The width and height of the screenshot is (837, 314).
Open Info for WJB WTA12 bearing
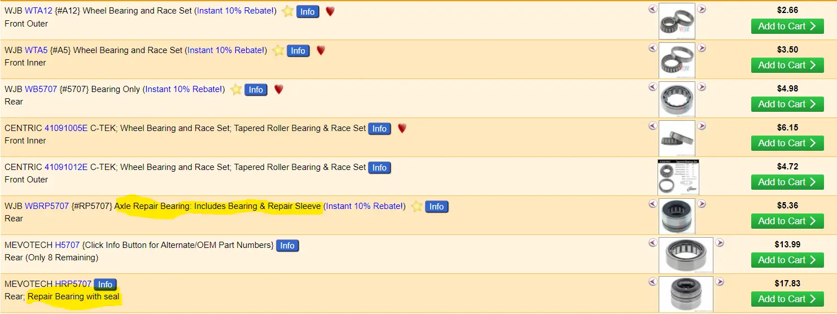[x=308, y=12]
